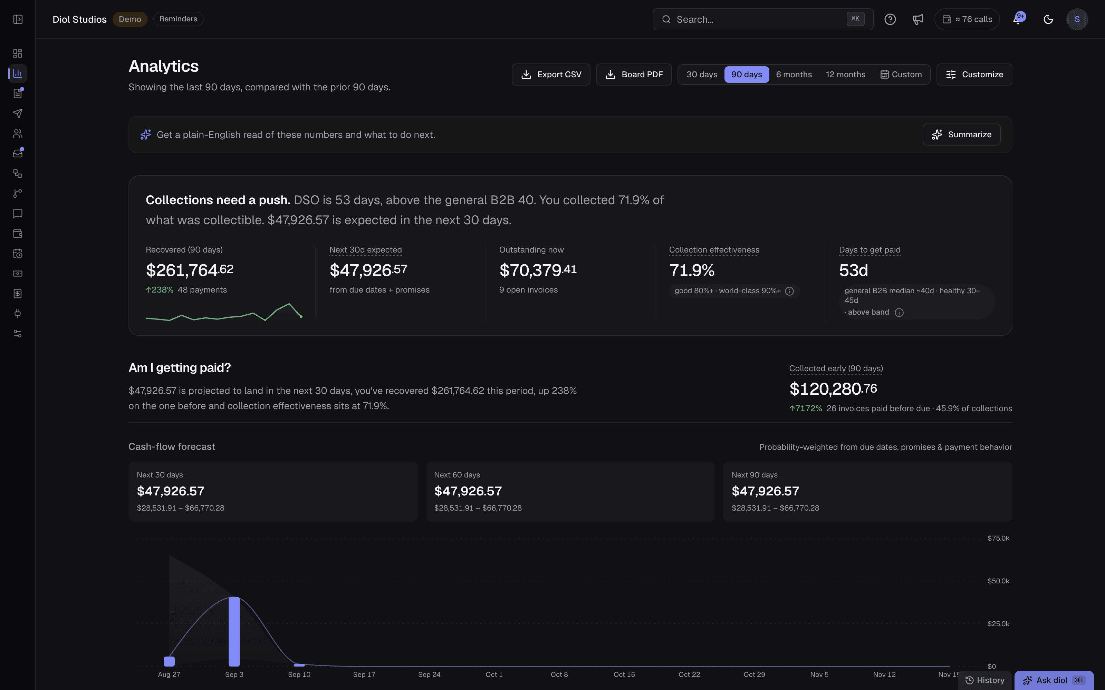Open the invoices document sidebar icon
1105x690 pixels.
(18, 93)
